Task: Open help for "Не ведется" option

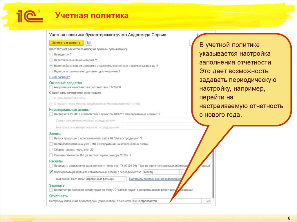Action: tap(71, 54)
